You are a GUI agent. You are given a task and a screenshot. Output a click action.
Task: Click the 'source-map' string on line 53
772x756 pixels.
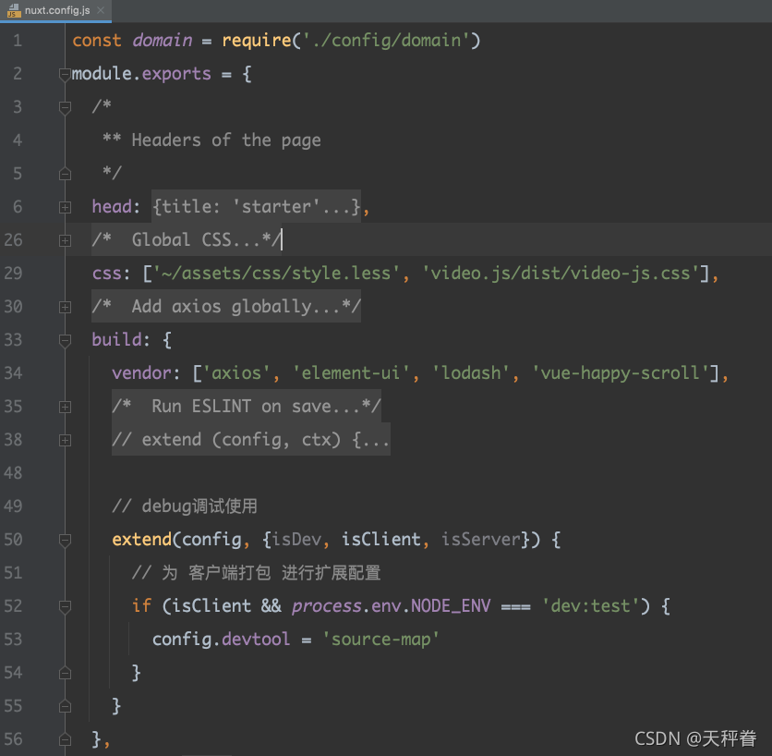(x=380, y=639)
